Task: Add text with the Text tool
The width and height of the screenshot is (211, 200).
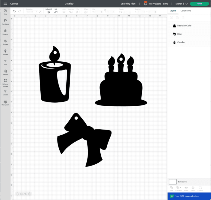Action: click(x=5, y=62)
